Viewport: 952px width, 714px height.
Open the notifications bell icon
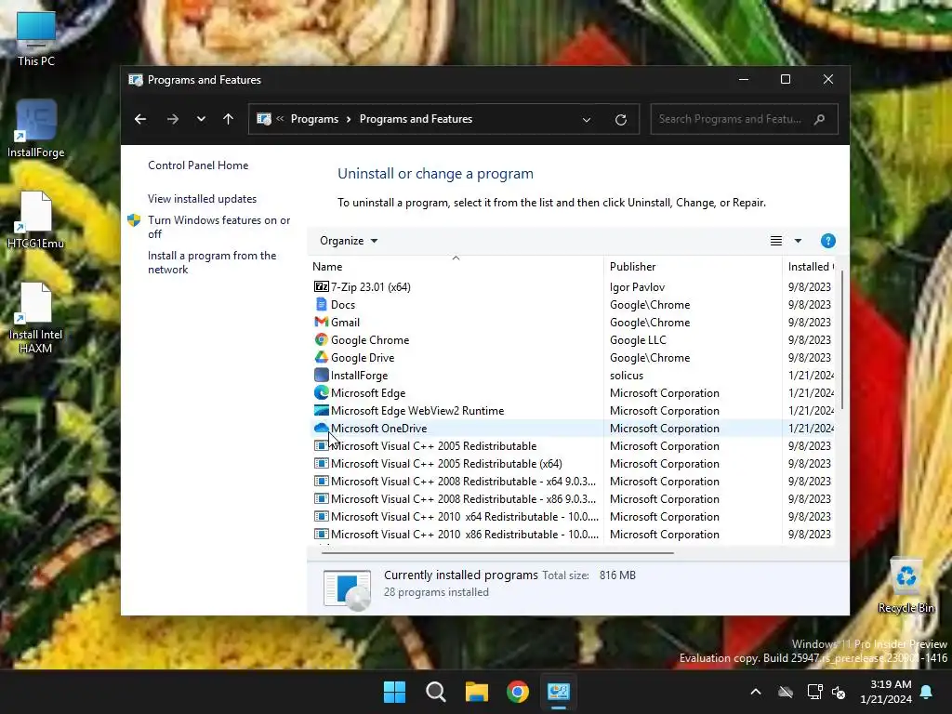click(x=927, y=692)
